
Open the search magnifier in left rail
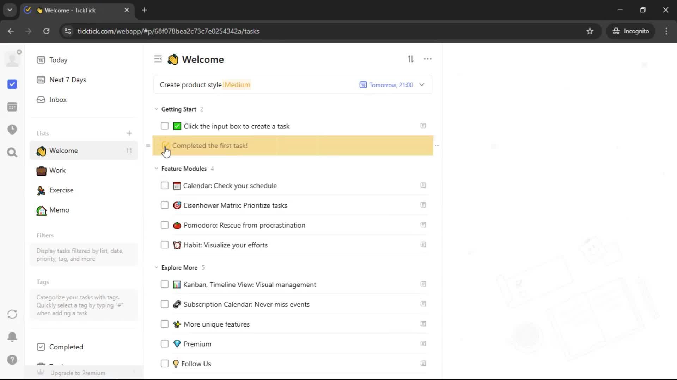click(12, 152)
